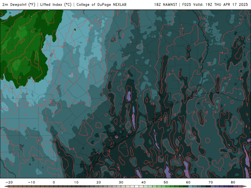Pick the white swatch between 30 and 40
251x188 pixels.
click(136, 186)
